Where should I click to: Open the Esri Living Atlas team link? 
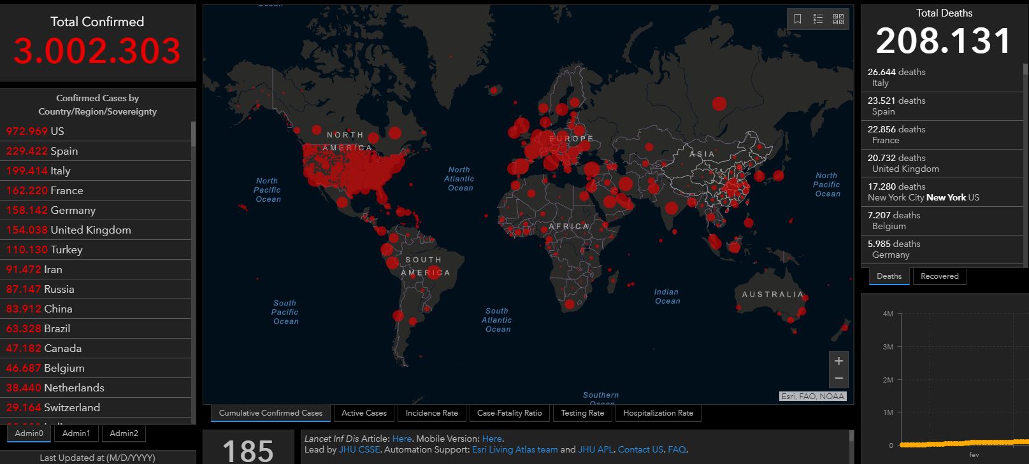(x=515, y=449)
